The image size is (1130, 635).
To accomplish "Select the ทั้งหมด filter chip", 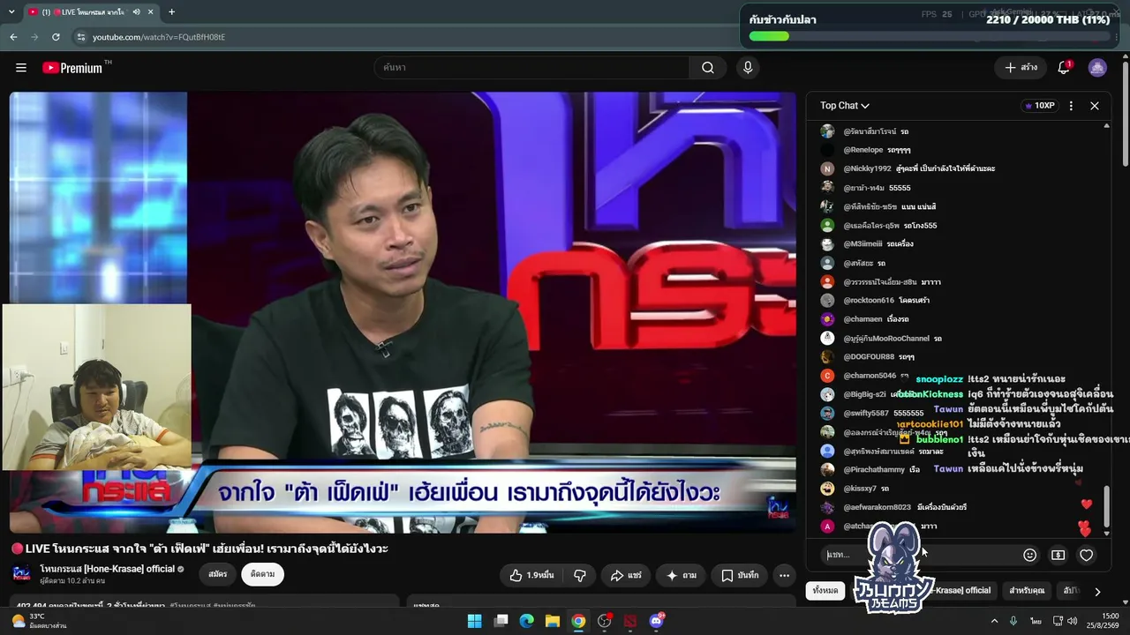I will coord(825,591).
